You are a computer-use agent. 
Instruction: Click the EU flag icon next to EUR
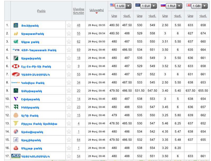pyautogui.click(x=138, y=5)
